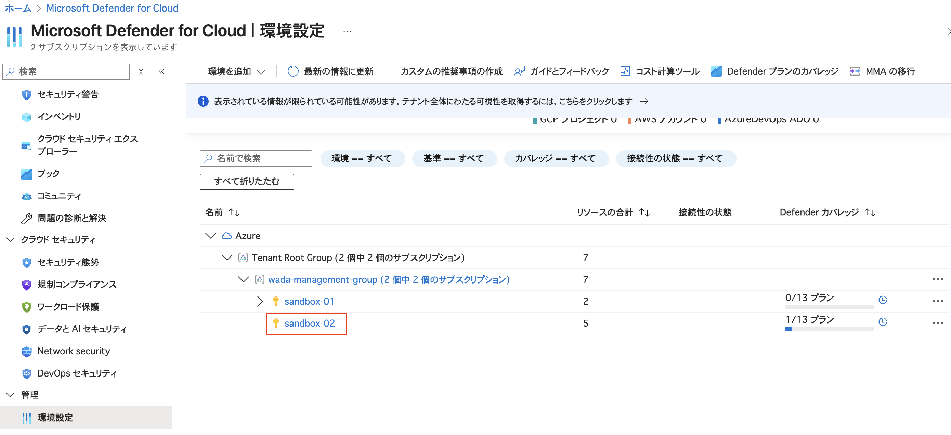951x435 pixels.
Task: Open セキュリティ警告 in the sidebar
Action: [68, 94]
